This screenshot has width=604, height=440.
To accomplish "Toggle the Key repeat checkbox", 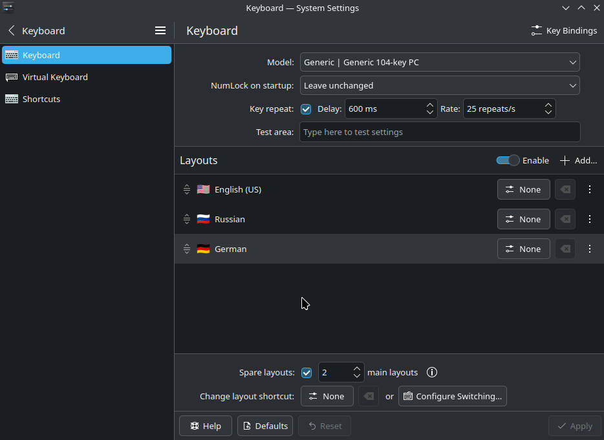I will pos(306,109).
